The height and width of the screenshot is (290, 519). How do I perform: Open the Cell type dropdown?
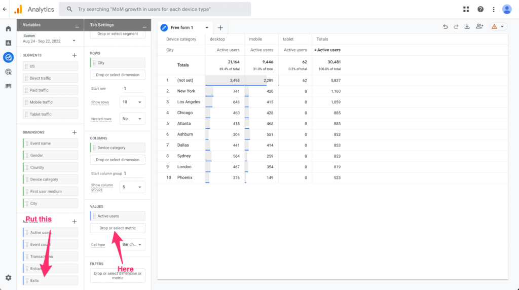tap(134, 244)
